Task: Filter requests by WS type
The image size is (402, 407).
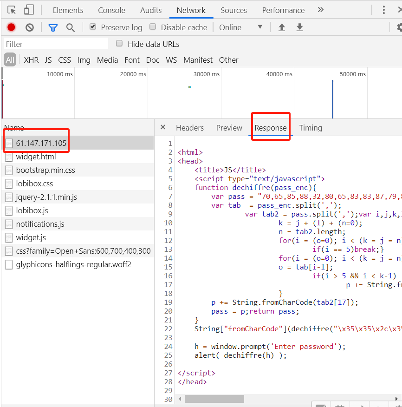Action: coord(171,60)
